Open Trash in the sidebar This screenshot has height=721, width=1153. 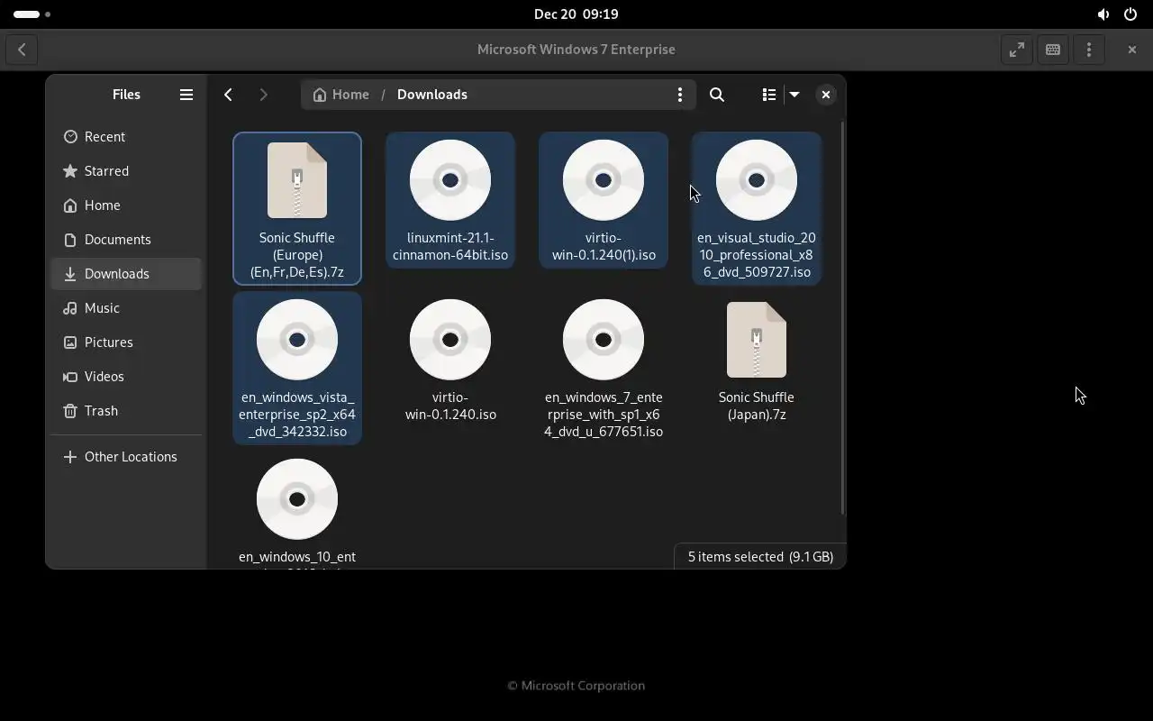126,411
